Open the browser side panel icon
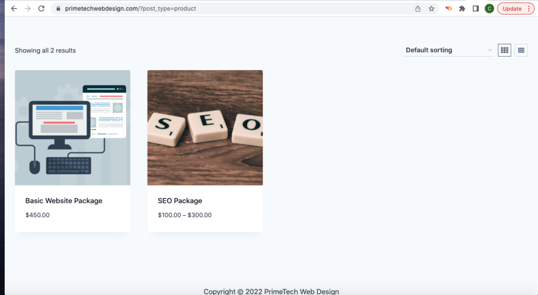The width and height of the screenshot is (538, 295). pyautogui.click(x=475, y=8)
